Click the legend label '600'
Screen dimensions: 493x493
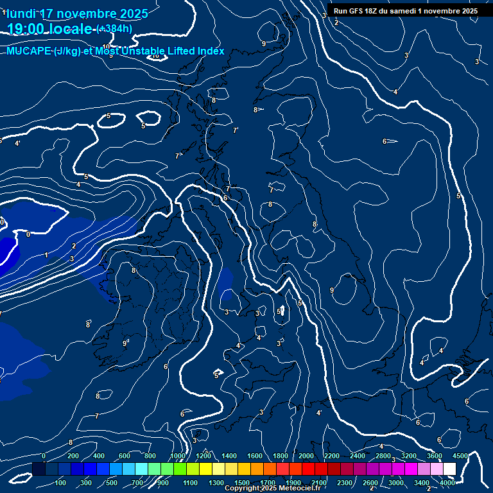pos(124,456)
